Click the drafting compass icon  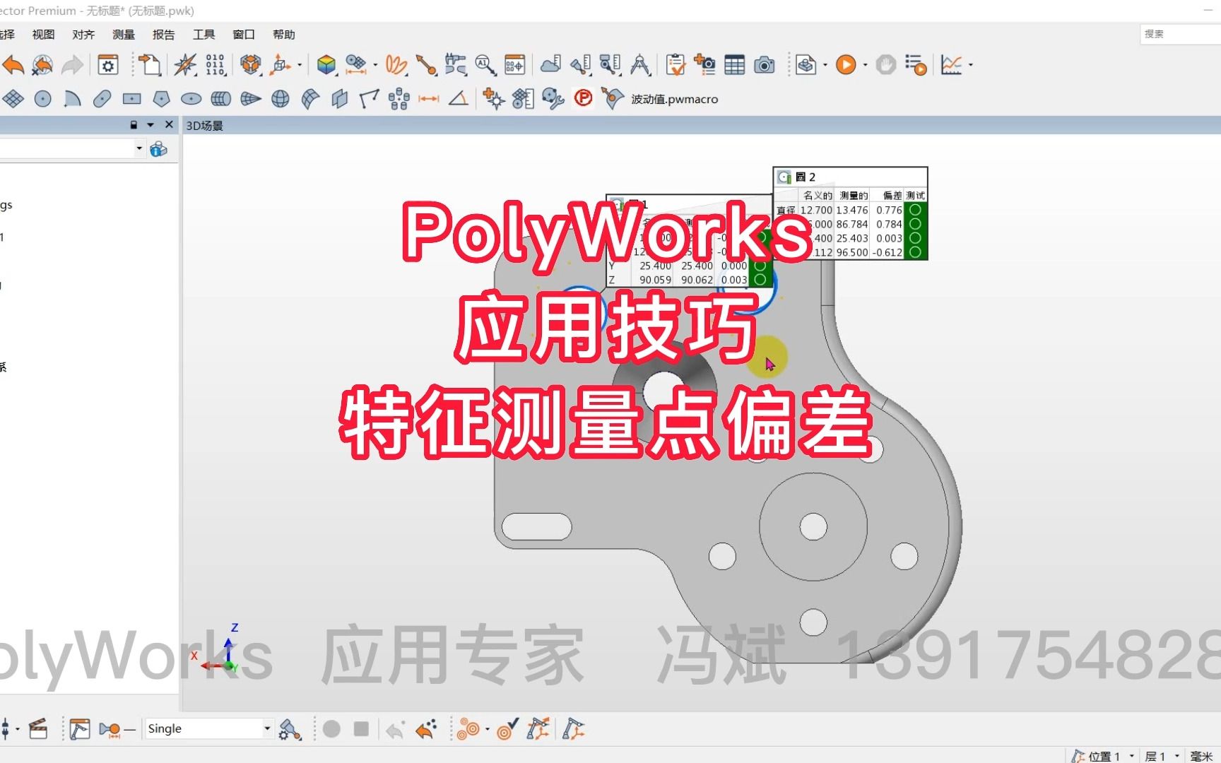click(x=640, y=65)
